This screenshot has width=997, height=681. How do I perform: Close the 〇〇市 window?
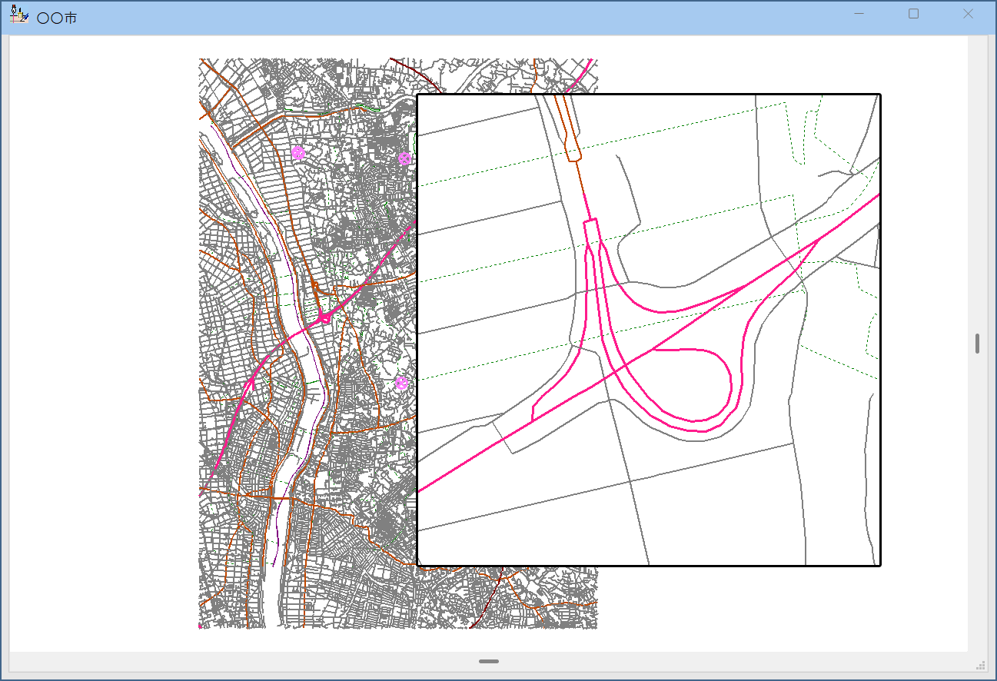[x=968, y=14]
